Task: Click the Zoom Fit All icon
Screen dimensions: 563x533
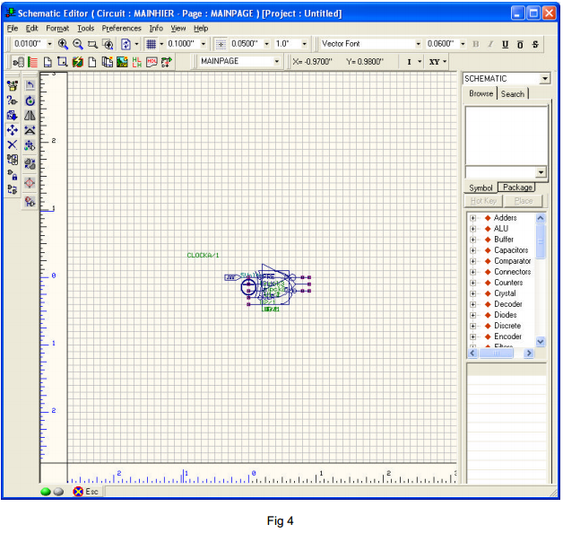Action: 108,44
